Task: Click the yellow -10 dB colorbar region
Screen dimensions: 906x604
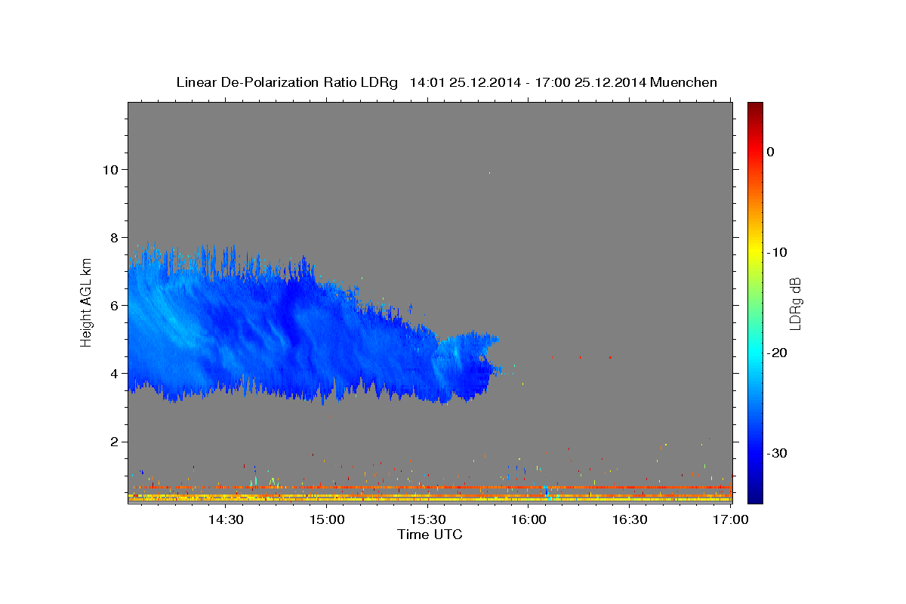Action: tap(755, 252)
